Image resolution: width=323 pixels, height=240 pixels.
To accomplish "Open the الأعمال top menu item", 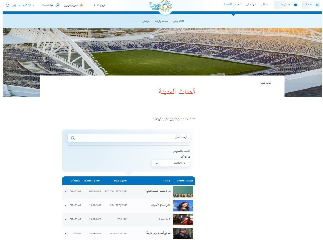I will [x=251, y=5].
